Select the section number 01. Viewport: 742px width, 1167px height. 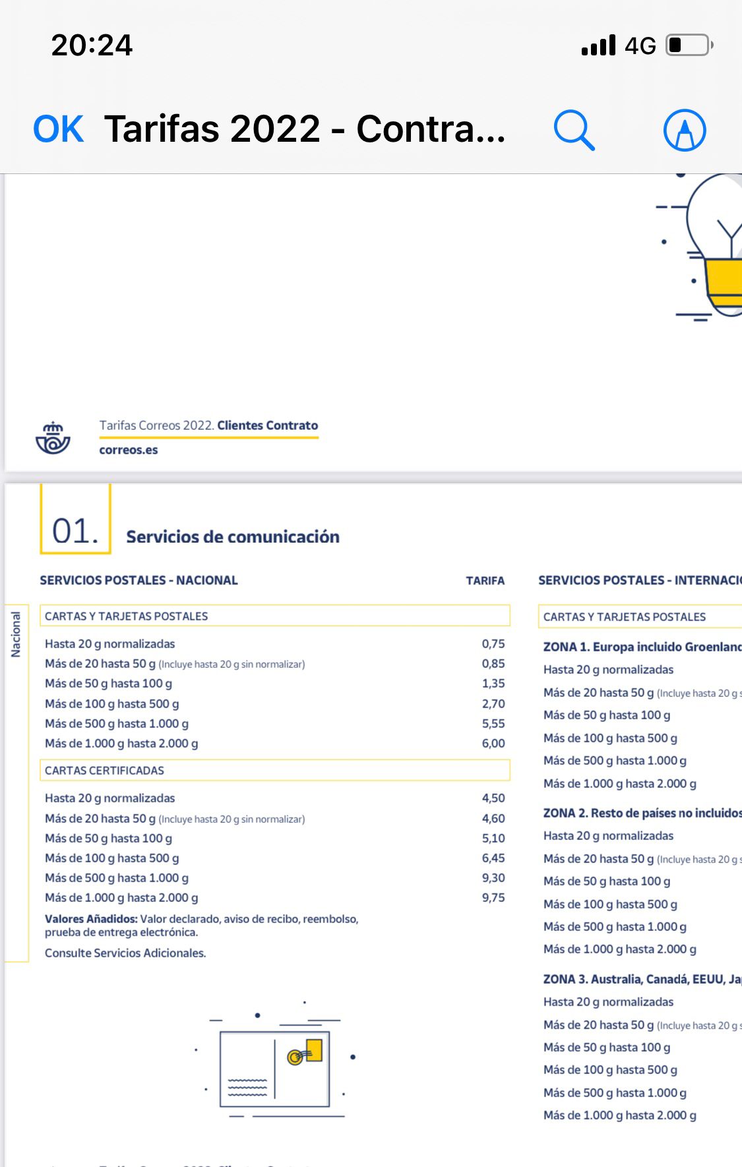(75, 531)
